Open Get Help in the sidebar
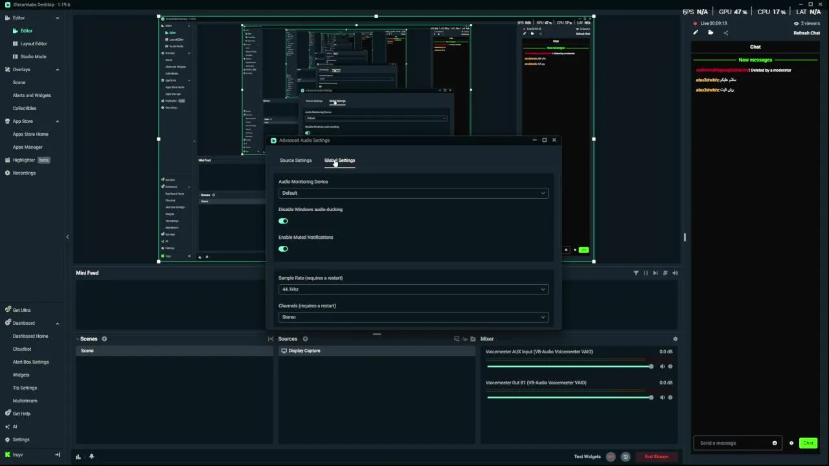This screenshot has width=829, height=466. pos(21,414)
